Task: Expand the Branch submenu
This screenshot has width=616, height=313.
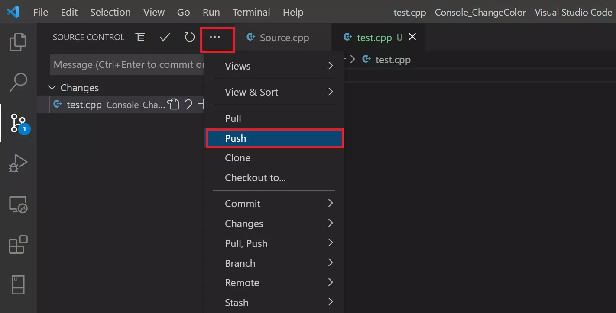Action: pyautogui.click(x=274, y=263)
